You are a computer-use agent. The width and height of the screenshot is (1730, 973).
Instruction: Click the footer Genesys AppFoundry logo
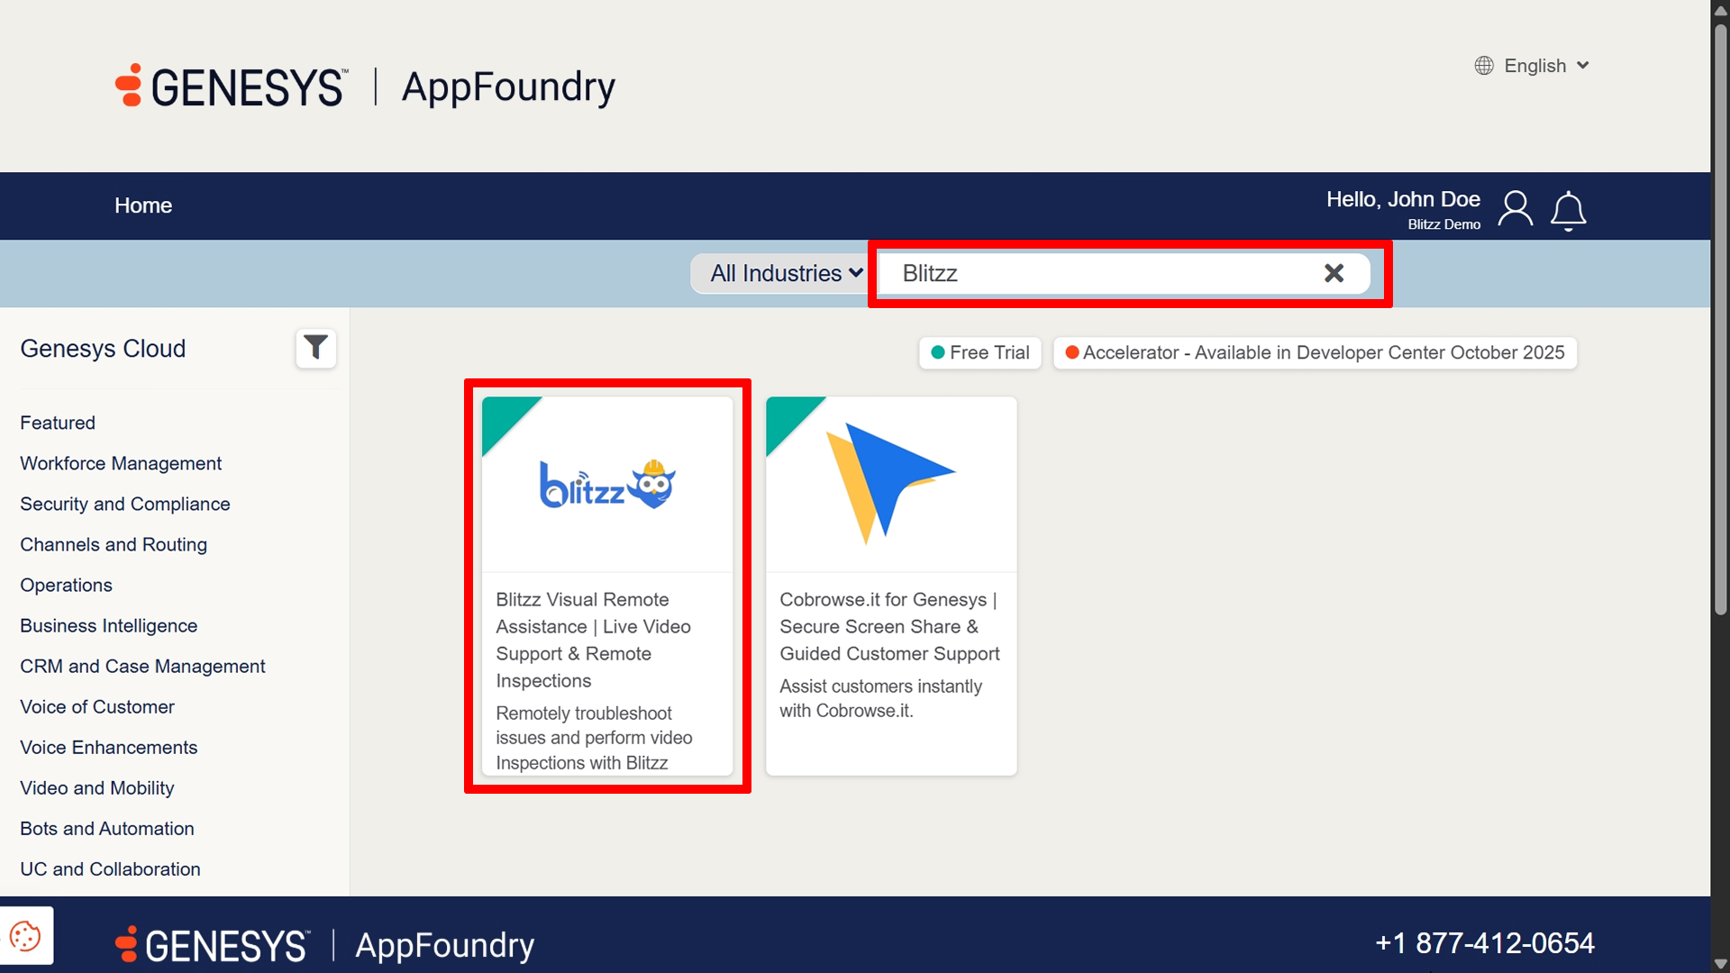tap(324, 945)
